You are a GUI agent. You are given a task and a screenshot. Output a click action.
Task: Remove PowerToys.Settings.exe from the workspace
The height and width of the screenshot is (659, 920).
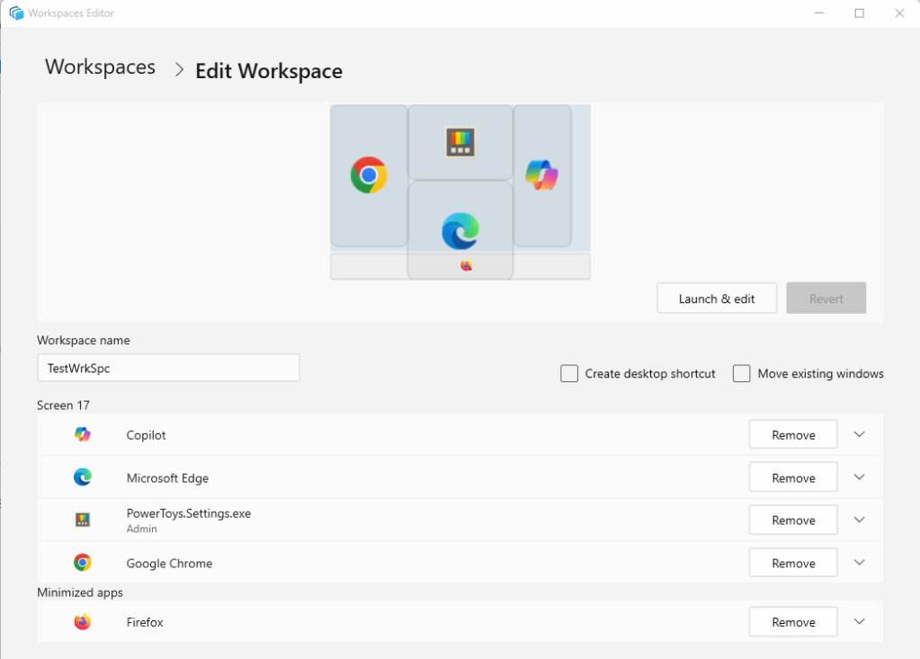793,520
